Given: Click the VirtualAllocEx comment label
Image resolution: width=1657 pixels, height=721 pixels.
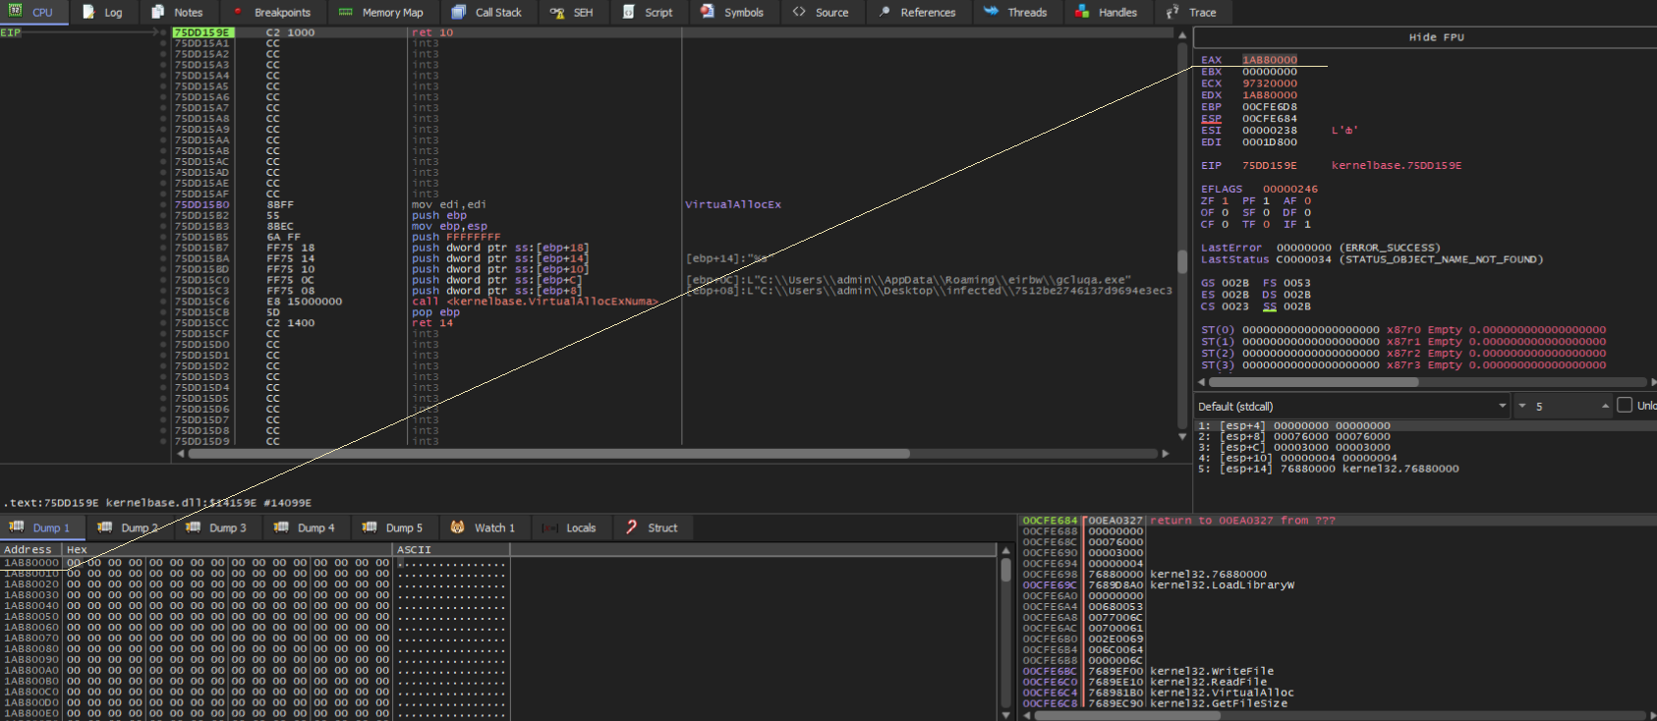Looking at the screenshot, I should [733, 204].
